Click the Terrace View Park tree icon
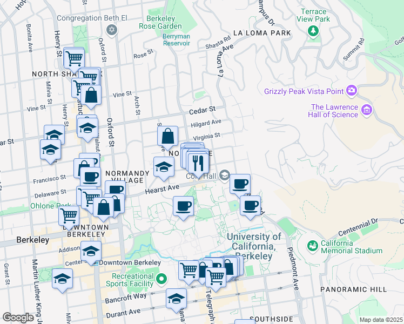The image size is (404, 324). 313,31
